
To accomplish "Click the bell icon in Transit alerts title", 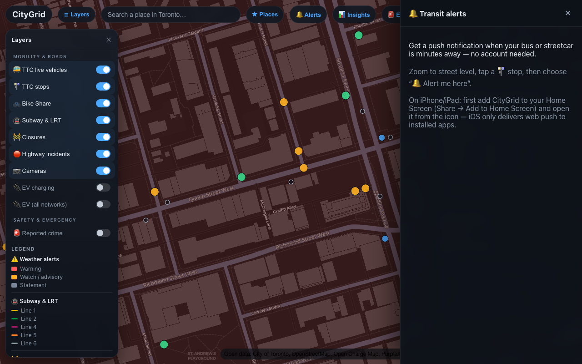I will [413, 14].
